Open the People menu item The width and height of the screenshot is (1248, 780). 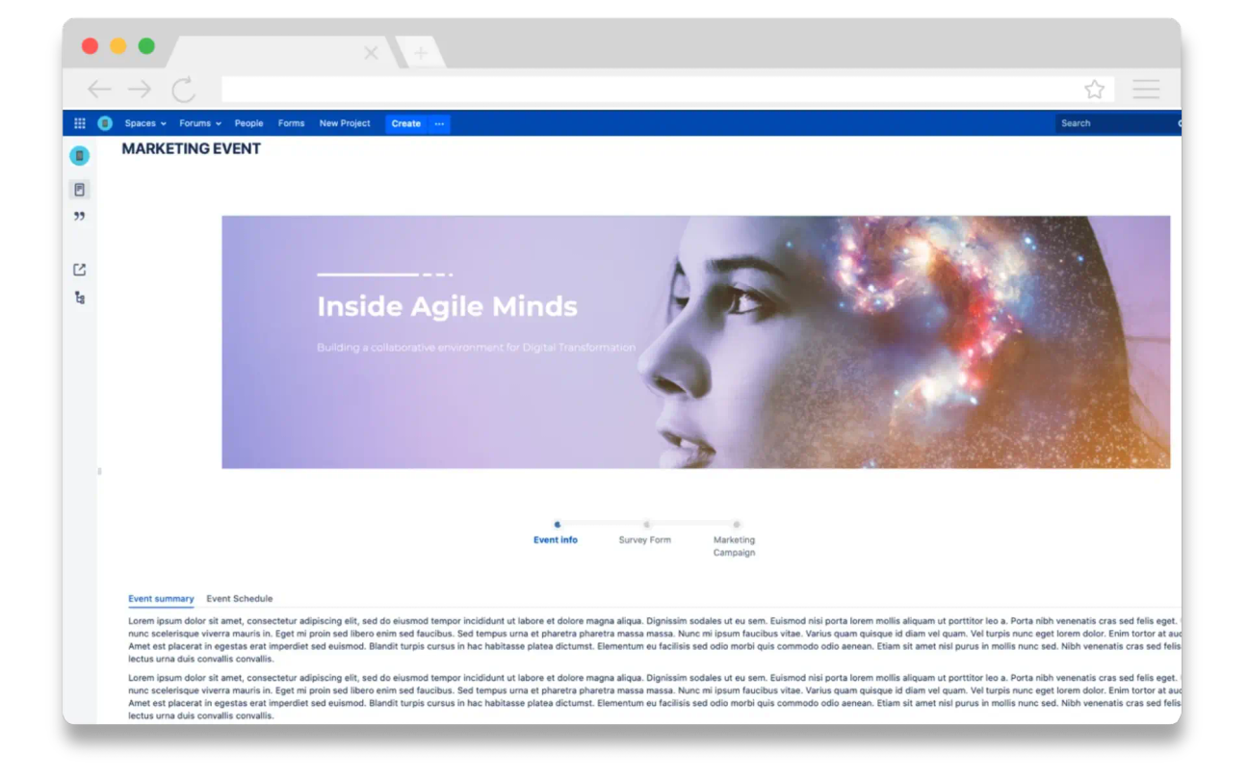coord(248,123)
